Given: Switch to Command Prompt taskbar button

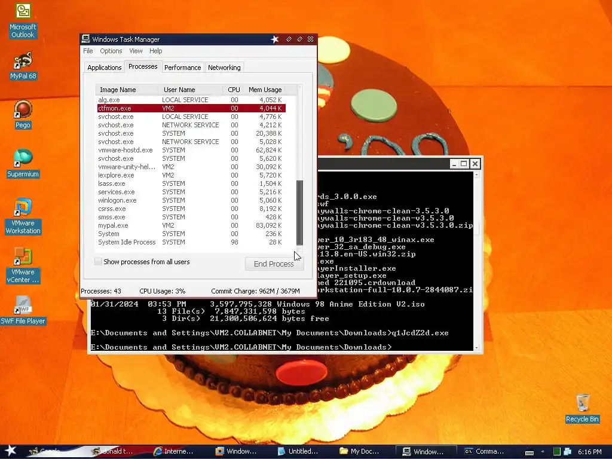Looking at the screenshot, I should click(484, 451).
